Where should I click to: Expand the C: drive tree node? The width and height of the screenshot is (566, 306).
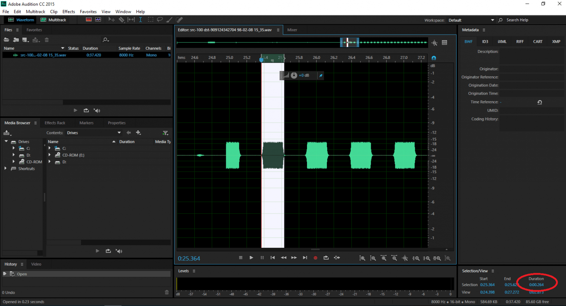[x=14, y=148]
